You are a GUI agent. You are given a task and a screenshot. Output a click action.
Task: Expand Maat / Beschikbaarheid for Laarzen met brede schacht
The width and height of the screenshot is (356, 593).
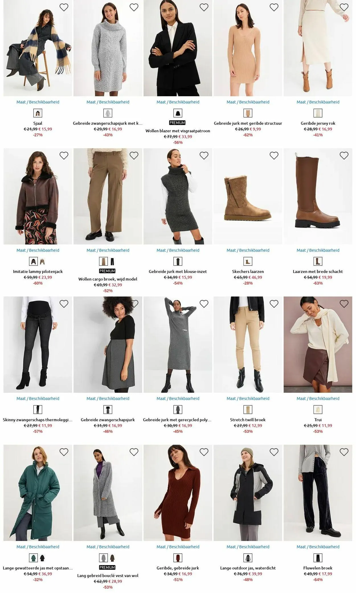click(x=318, y=250)
